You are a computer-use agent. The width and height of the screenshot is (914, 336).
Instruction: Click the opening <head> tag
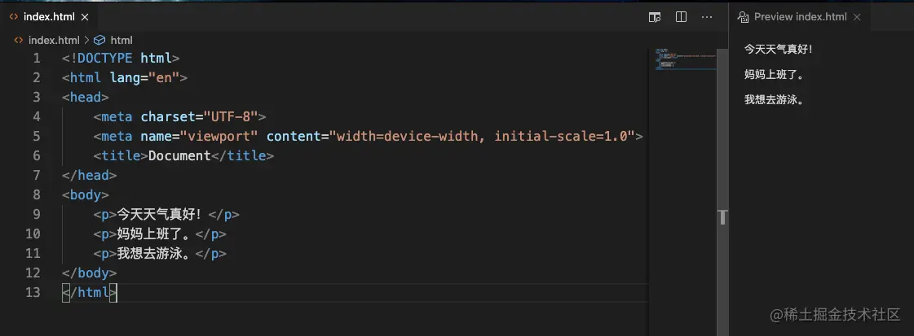pos(85,97)
